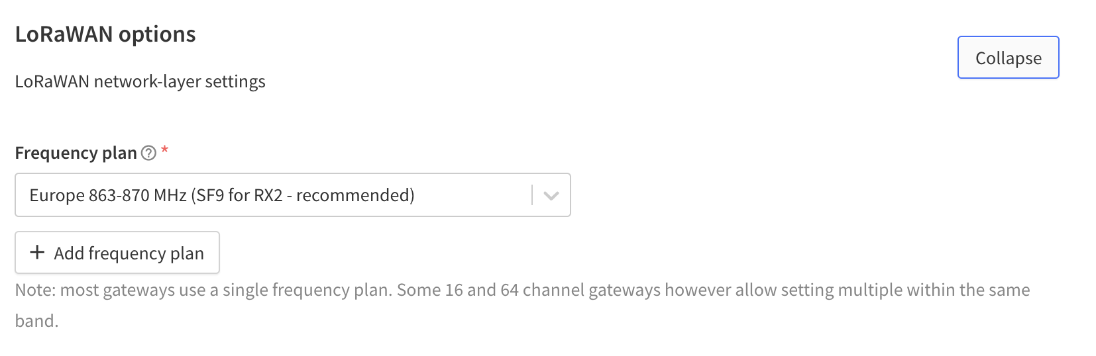Click the "SF9 for RX2 - recommended" text
Viewport: 1096px width, 356px height.
coord(305,195)
